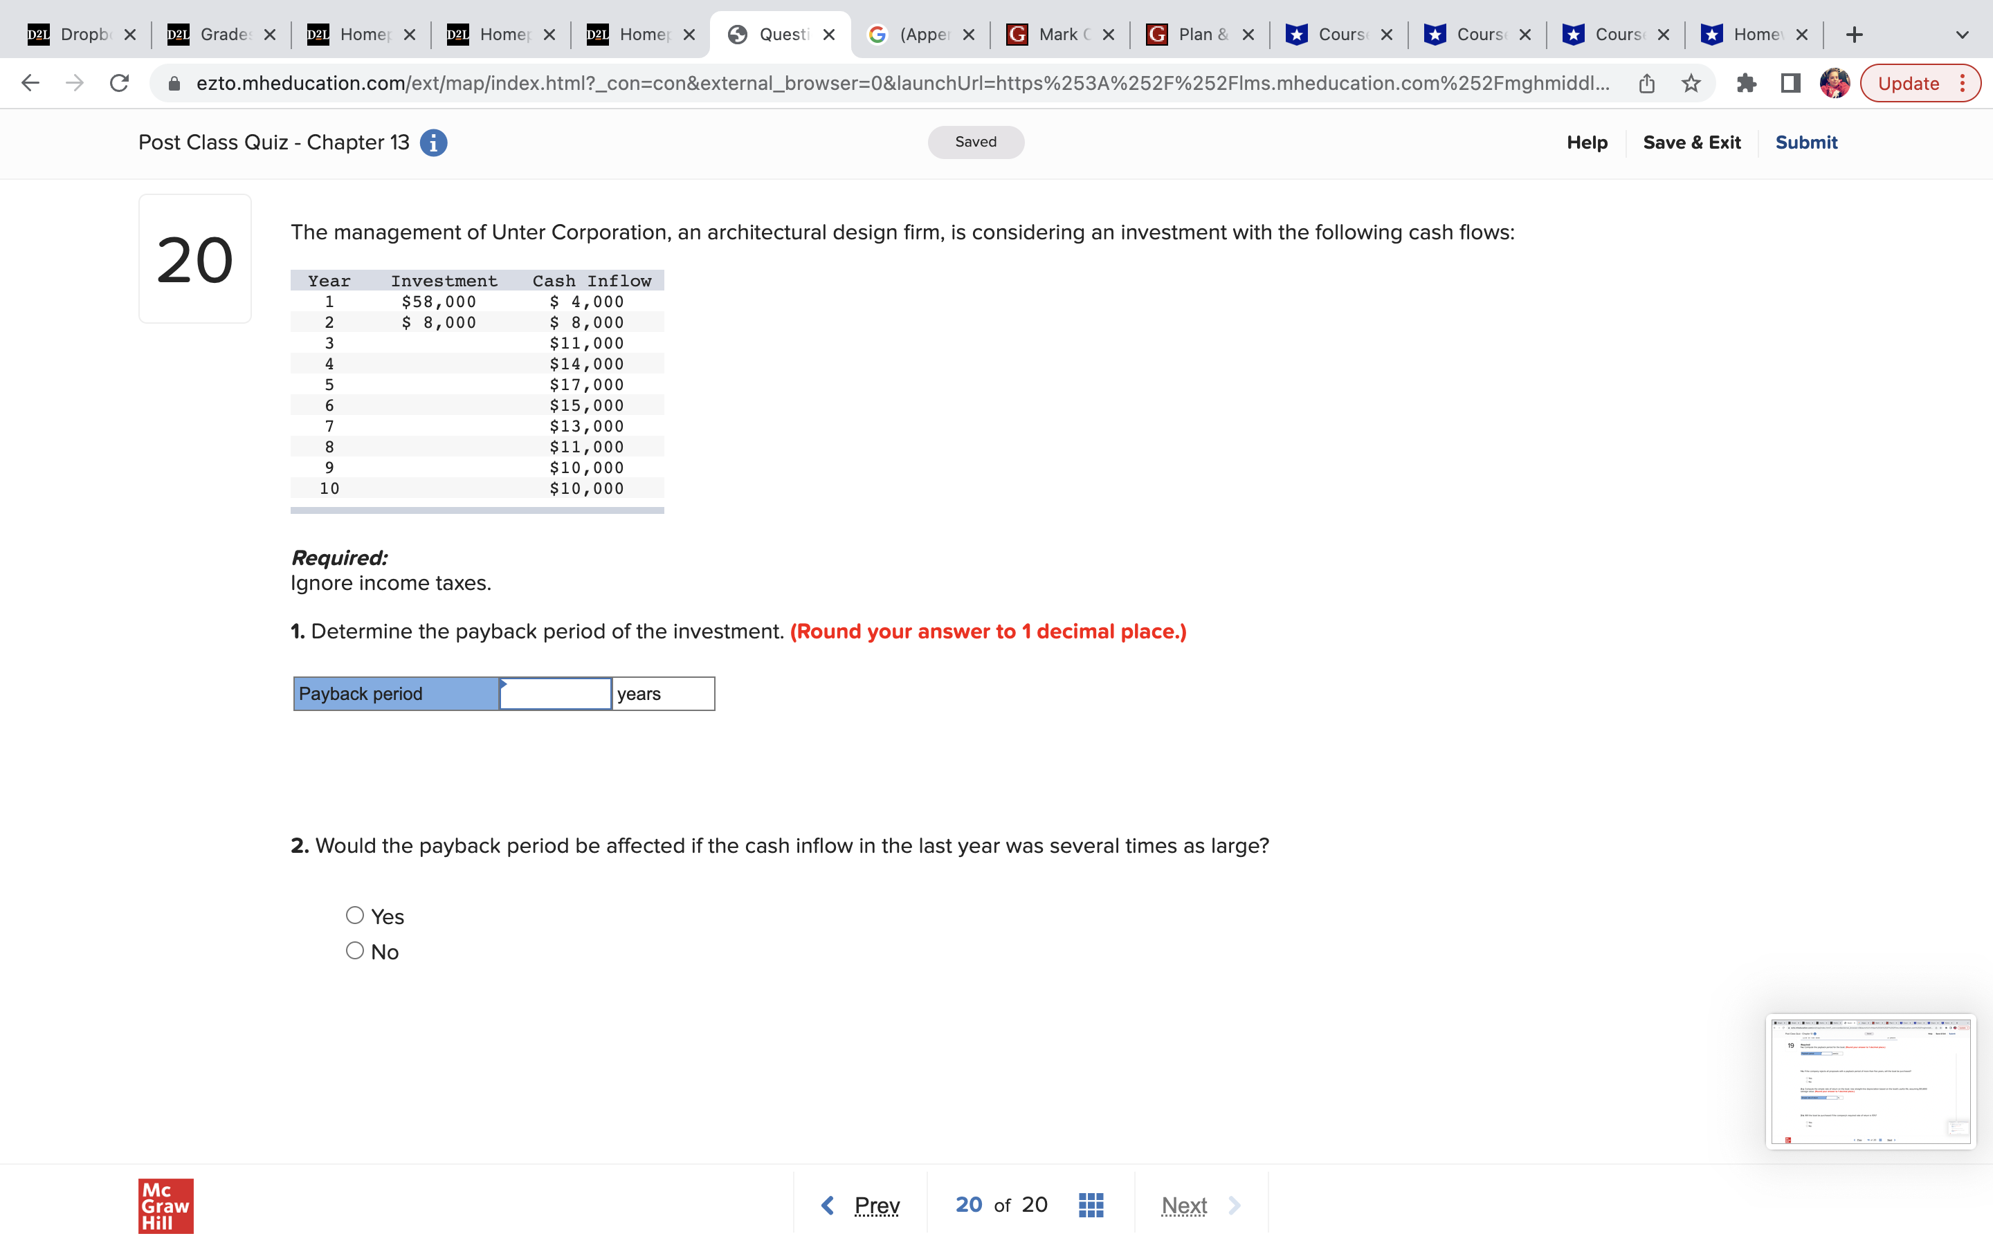Viewport: 1993px width, 1245px height.
Task: Open the question grid navigator icon
Action: point(1091,1205)
